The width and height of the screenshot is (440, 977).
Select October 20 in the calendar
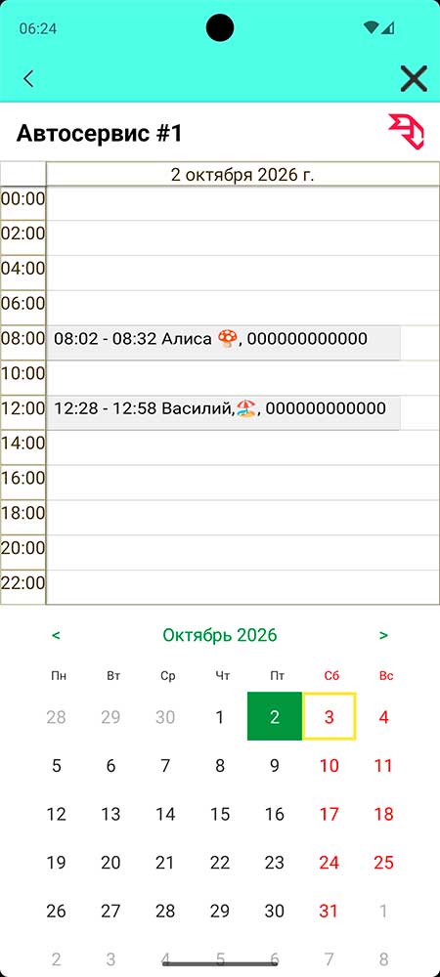[x=110, y=863]
